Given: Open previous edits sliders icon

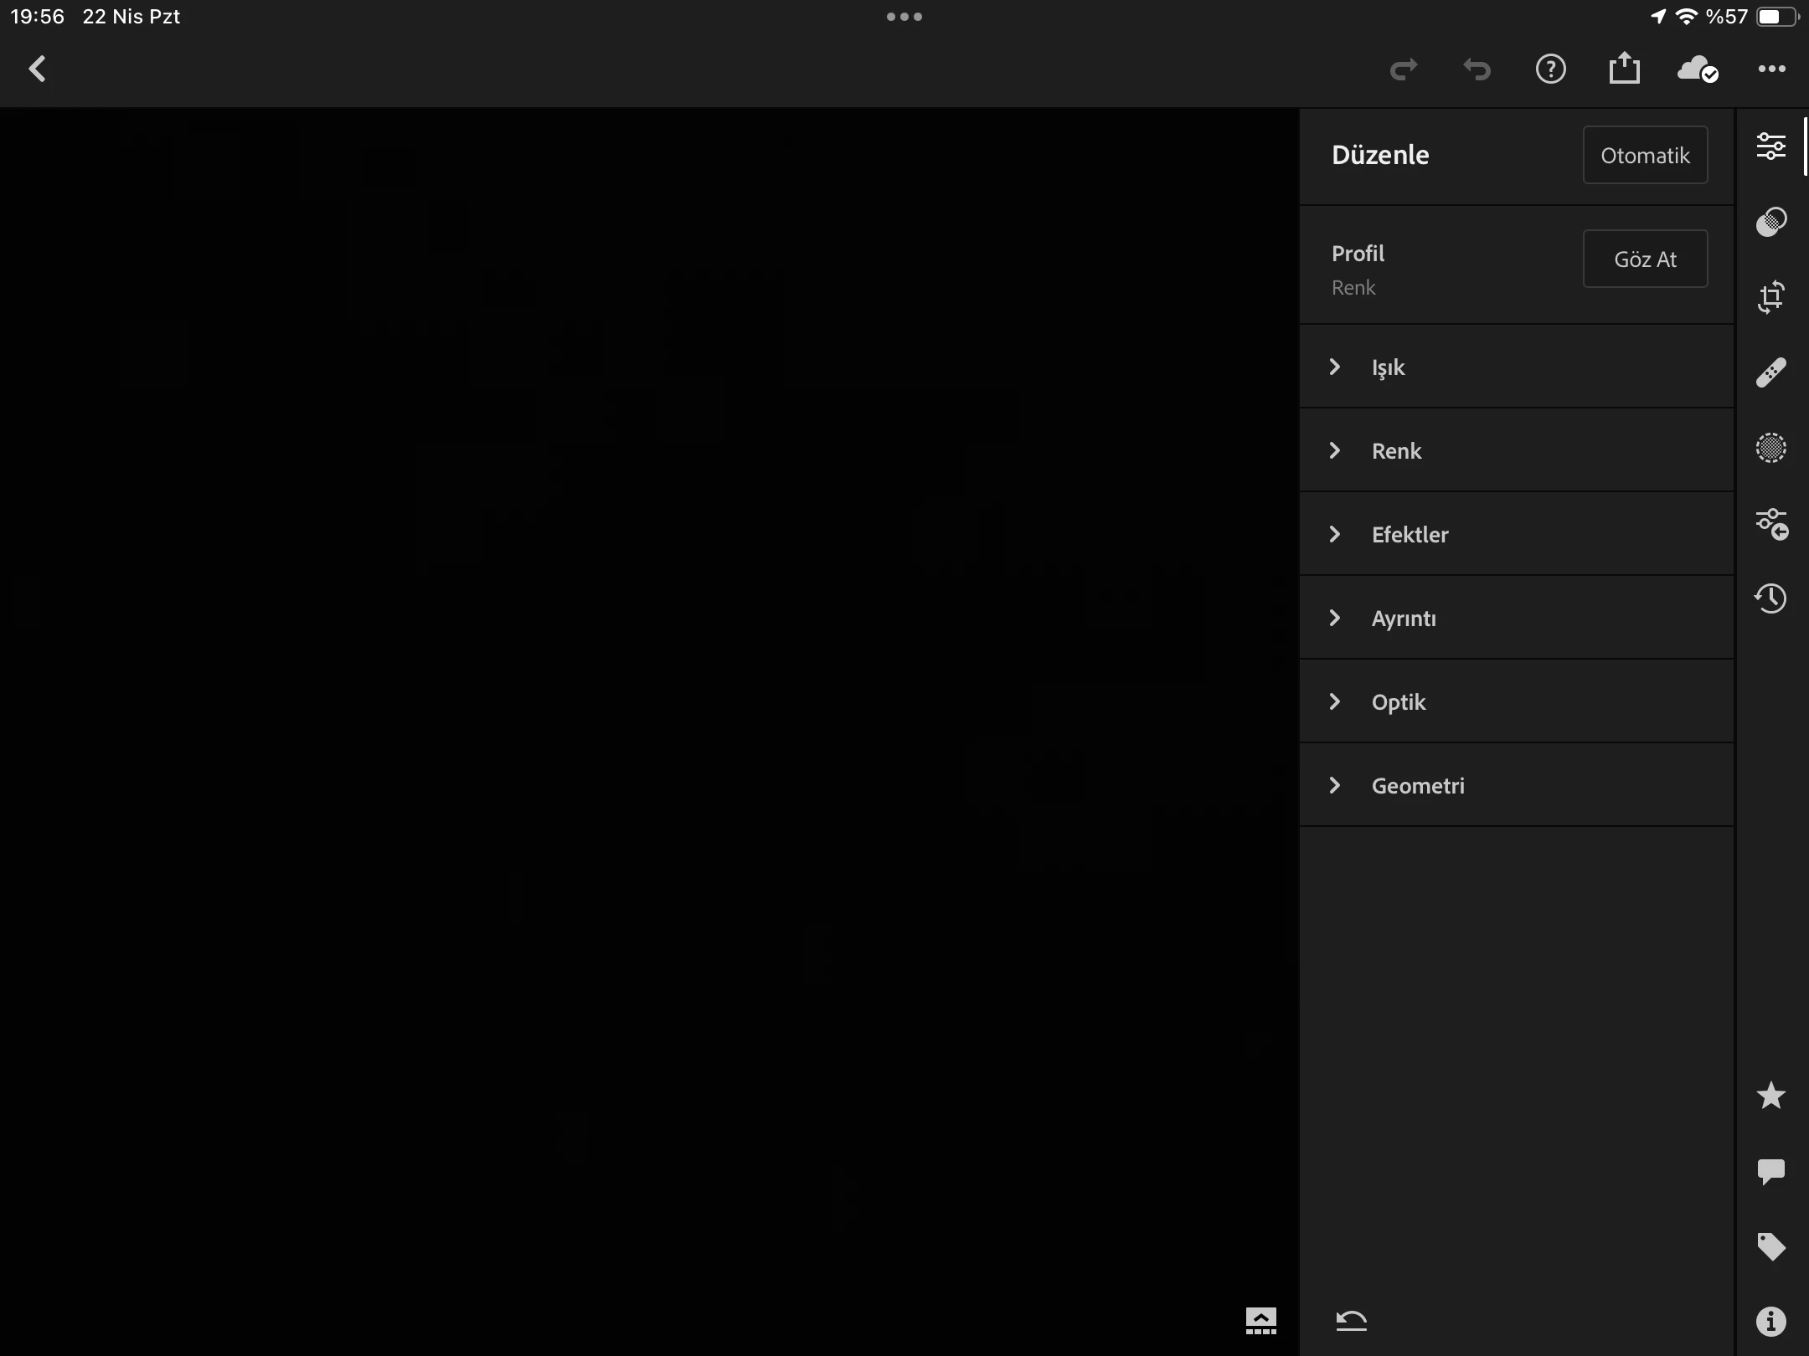Looking at the screenshot, I should coord(1770,524).
